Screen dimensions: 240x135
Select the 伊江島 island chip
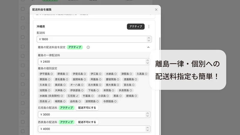pyautogui.click(x=96, y=74)
